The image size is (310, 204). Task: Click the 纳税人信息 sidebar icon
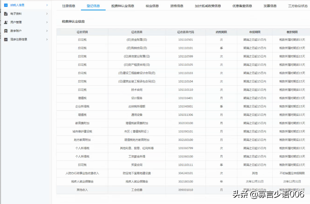click(x=6, y=5)
